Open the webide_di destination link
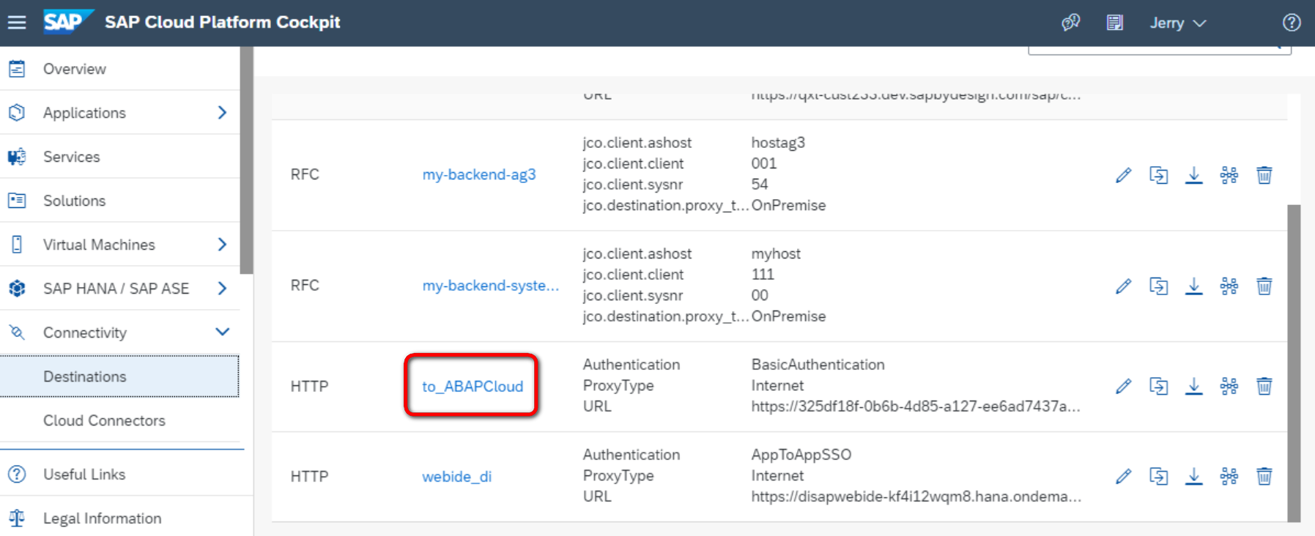The image size is (1315, 536). (x=456, y=477)
